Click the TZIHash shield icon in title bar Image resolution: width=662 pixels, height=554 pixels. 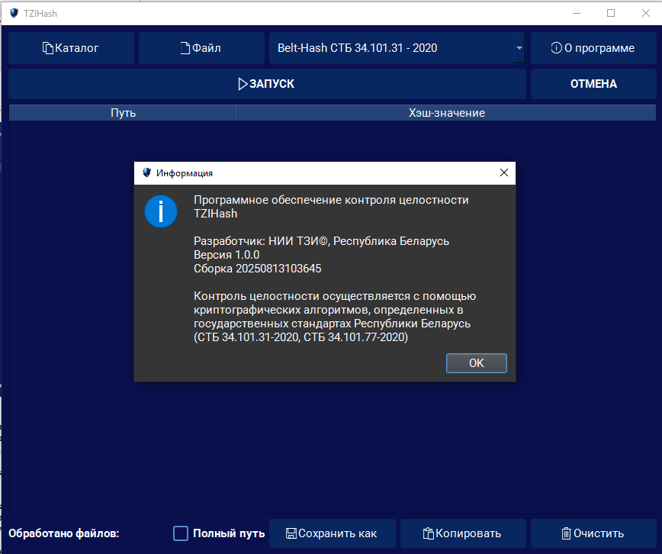coord(14,13)
